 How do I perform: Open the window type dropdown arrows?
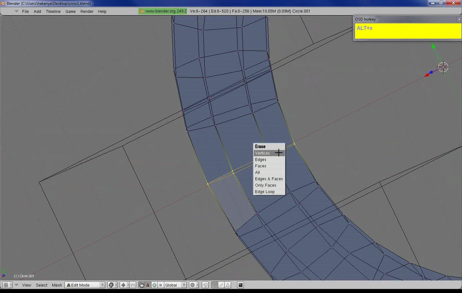tap(11, 285)
